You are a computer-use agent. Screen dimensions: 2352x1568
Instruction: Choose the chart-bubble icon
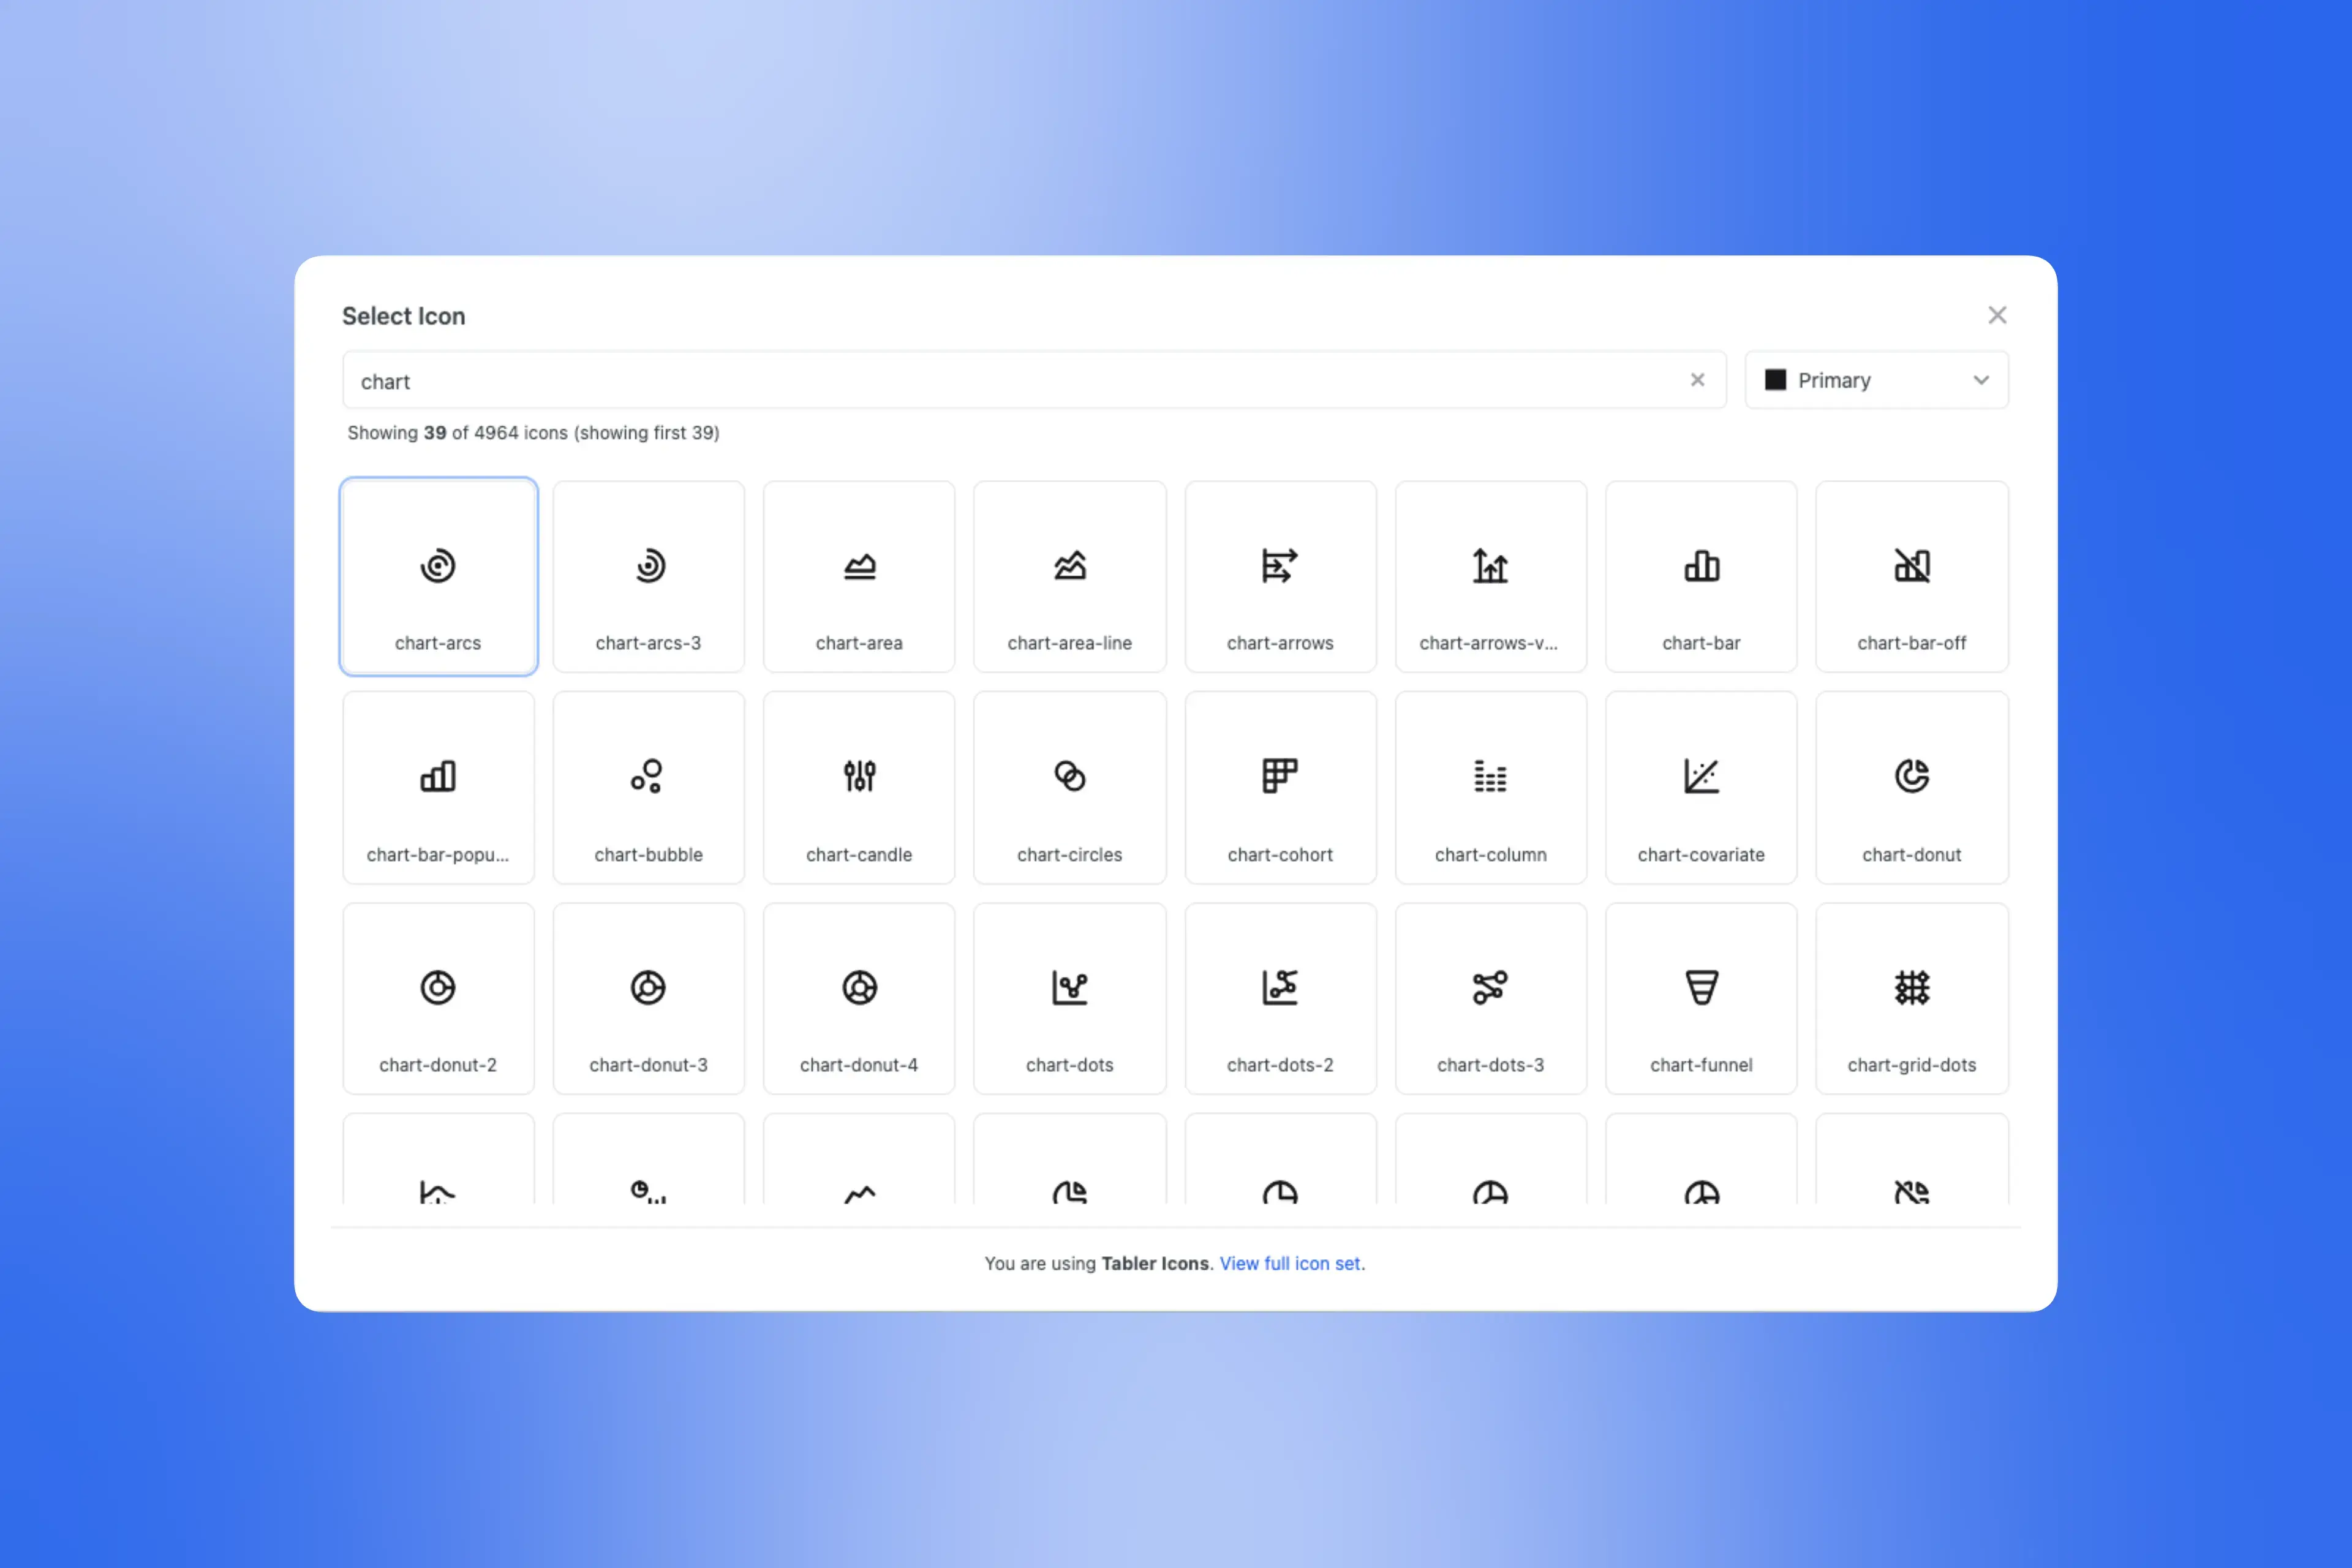(x=648, y=788)
